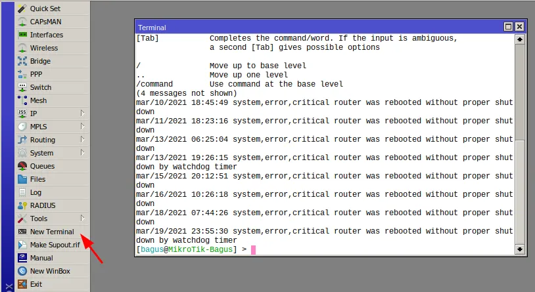Expand the Tools submenu arrow
The image size is (535, 292).
point(82,218)
